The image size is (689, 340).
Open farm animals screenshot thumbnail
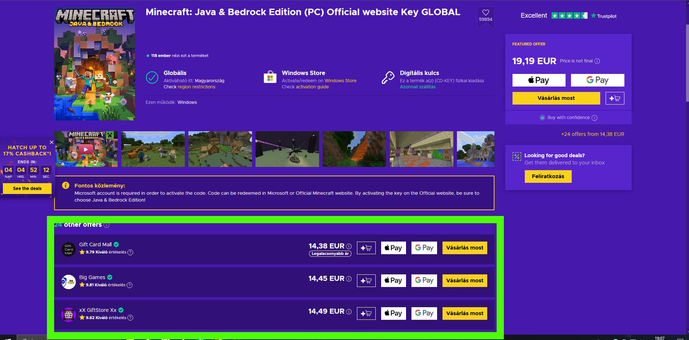coord(153,149)
